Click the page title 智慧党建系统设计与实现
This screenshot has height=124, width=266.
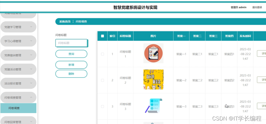[x=135, y=7]
